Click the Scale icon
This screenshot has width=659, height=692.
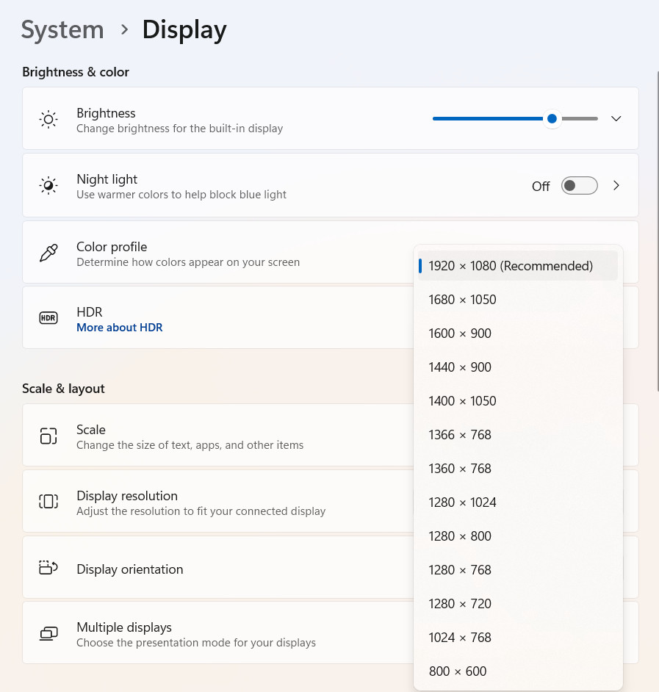[x=48, y=436]
